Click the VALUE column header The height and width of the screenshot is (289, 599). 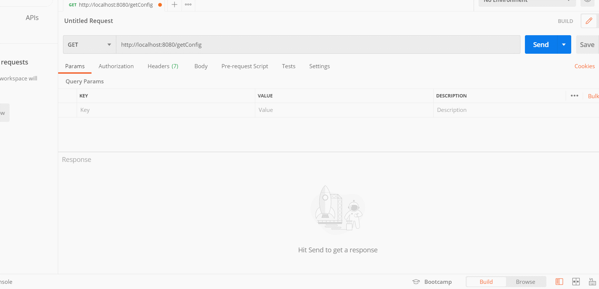pyautogui.click(x=265, y=96)
